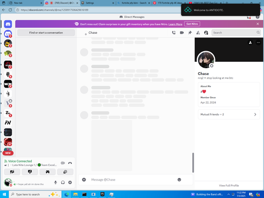Click Chase's profile avatar picture
Screen dimensions: 264x198
[x=206, y=60]
